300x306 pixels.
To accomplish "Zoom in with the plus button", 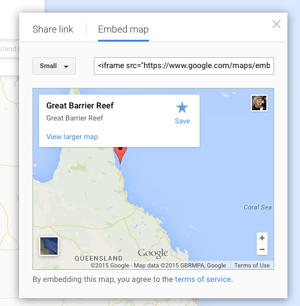I will pyautogui.click(x=262, y=238).
